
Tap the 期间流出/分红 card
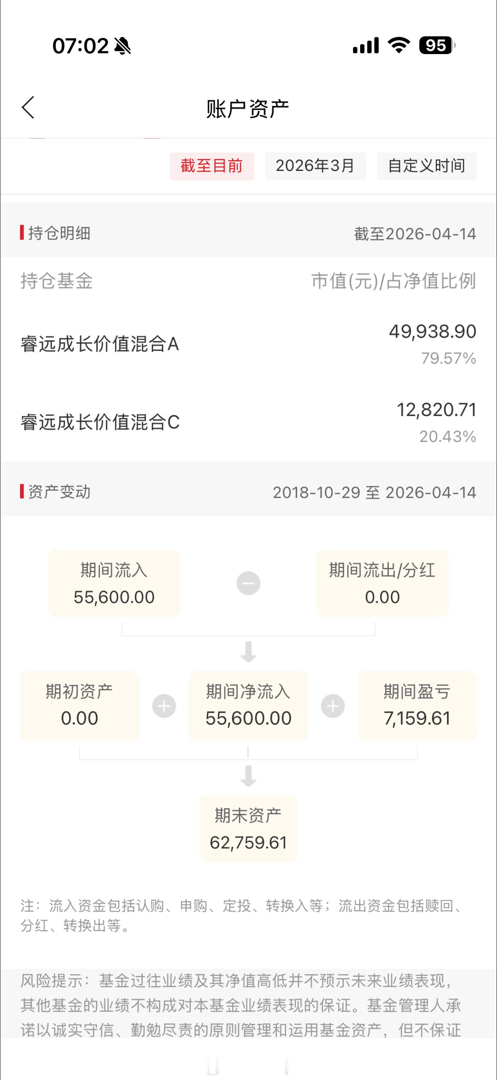tap(383, 583)
